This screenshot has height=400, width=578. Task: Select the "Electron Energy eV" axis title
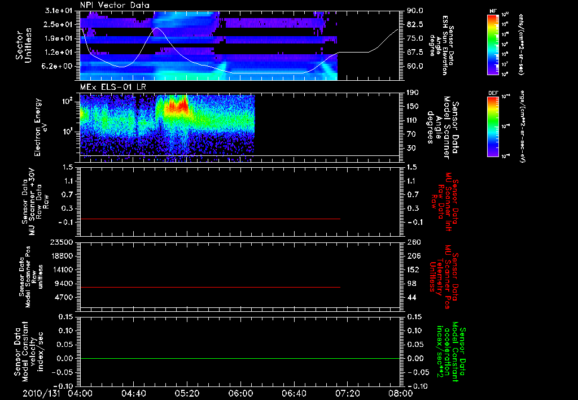(41, 127)
